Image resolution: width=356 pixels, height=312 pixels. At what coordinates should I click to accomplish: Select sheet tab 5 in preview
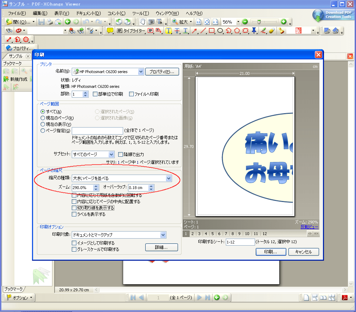pyautogui.click(x=212, y=234)
